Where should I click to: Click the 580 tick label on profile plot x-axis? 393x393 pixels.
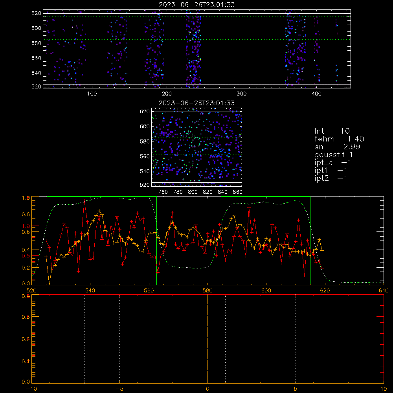(208, 290)
